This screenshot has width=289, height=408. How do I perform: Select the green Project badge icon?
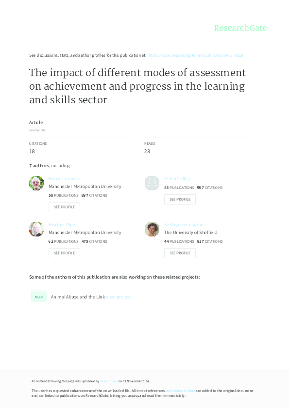click(x=39, y=296)
